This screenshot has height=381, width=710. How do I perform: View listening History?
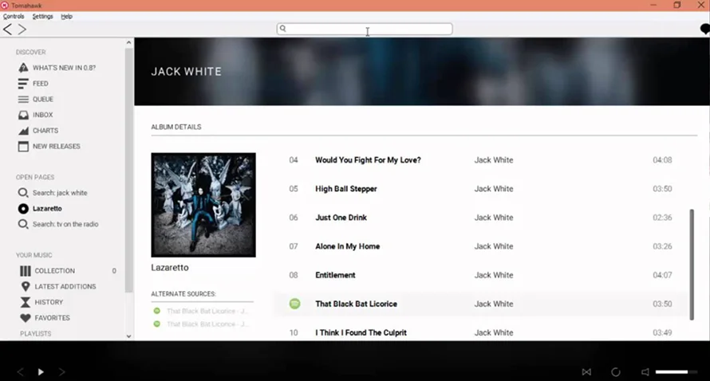click(48, 302)
